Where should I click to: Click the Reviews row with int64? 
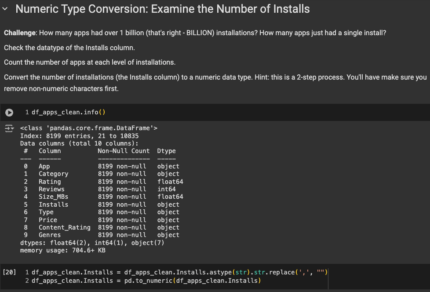(x=100, y=189)
